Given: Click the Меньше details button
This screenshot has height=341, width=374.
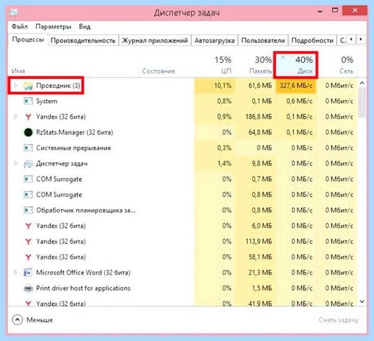Looking at the screenshot, I should click(32, 320).
